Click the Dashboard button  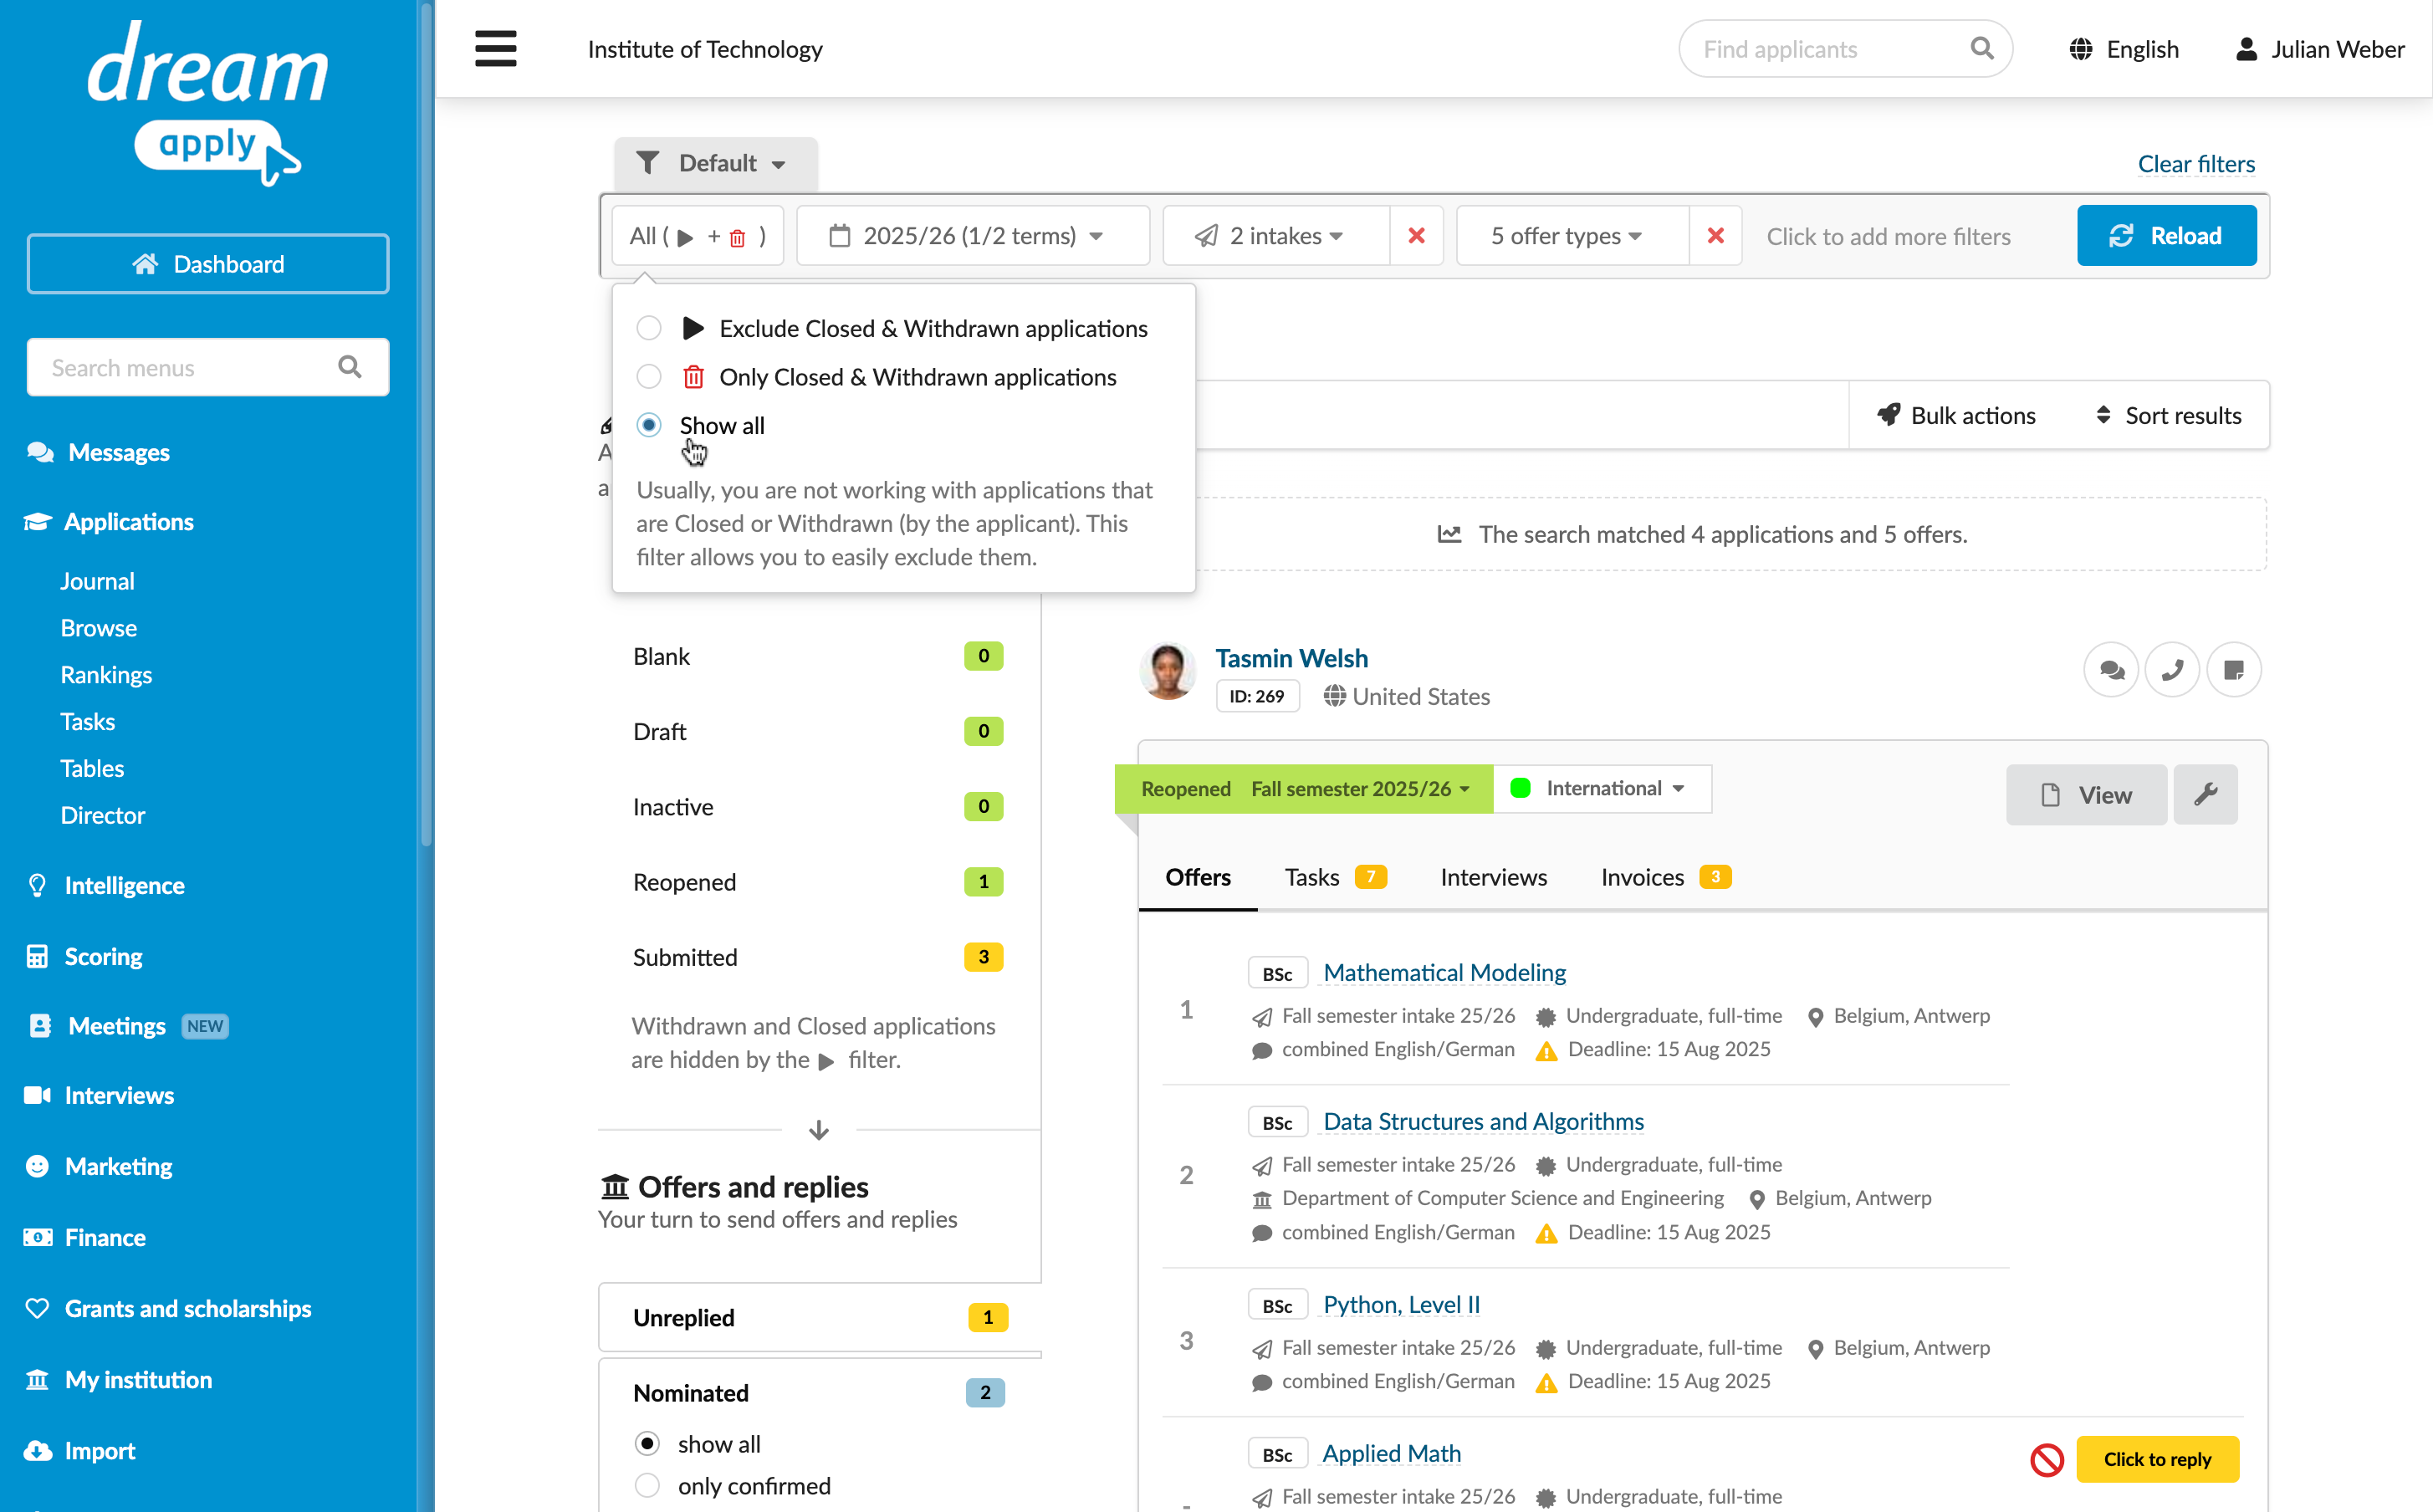coord(208,264)
